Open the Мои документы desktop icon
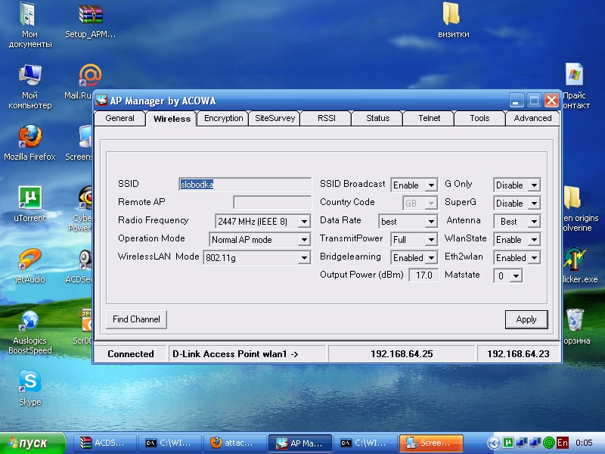 29,14
